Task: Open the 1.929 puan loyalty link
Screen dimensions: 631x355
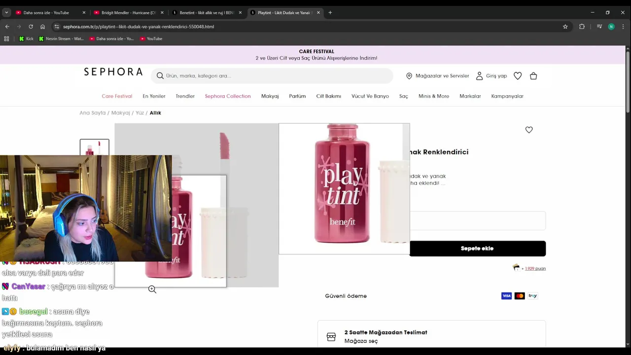Action: (x=535, y=269)
